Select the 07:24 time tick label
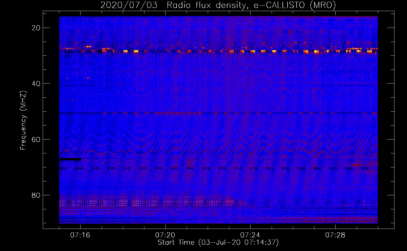This screenshot has height=251, width=407. pyautogui.click(x=250, y=235)
